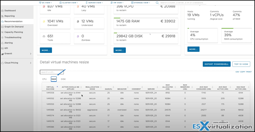Open the SERVER VIEW dropdown
255x132 pixels.
[94, 3]
